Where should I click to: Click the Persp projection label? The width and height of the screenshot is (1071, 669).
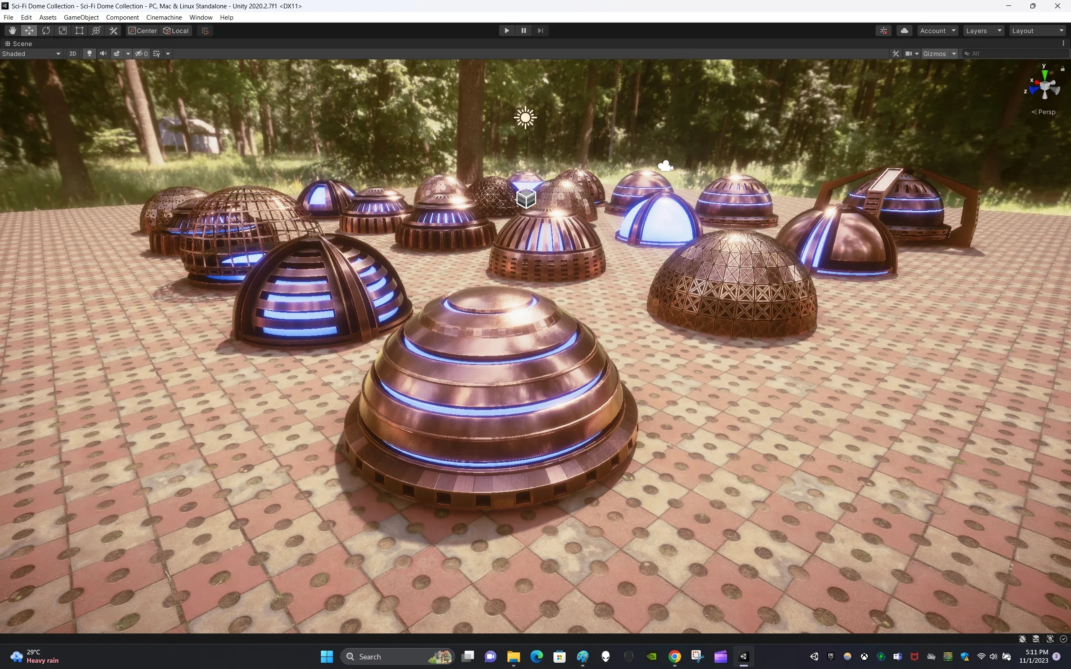pyautogui.click(x=1043, y=112)
